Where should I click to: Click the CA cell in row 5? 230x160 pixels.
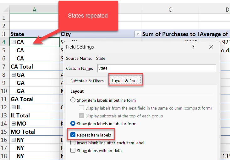tap(35, 50)
